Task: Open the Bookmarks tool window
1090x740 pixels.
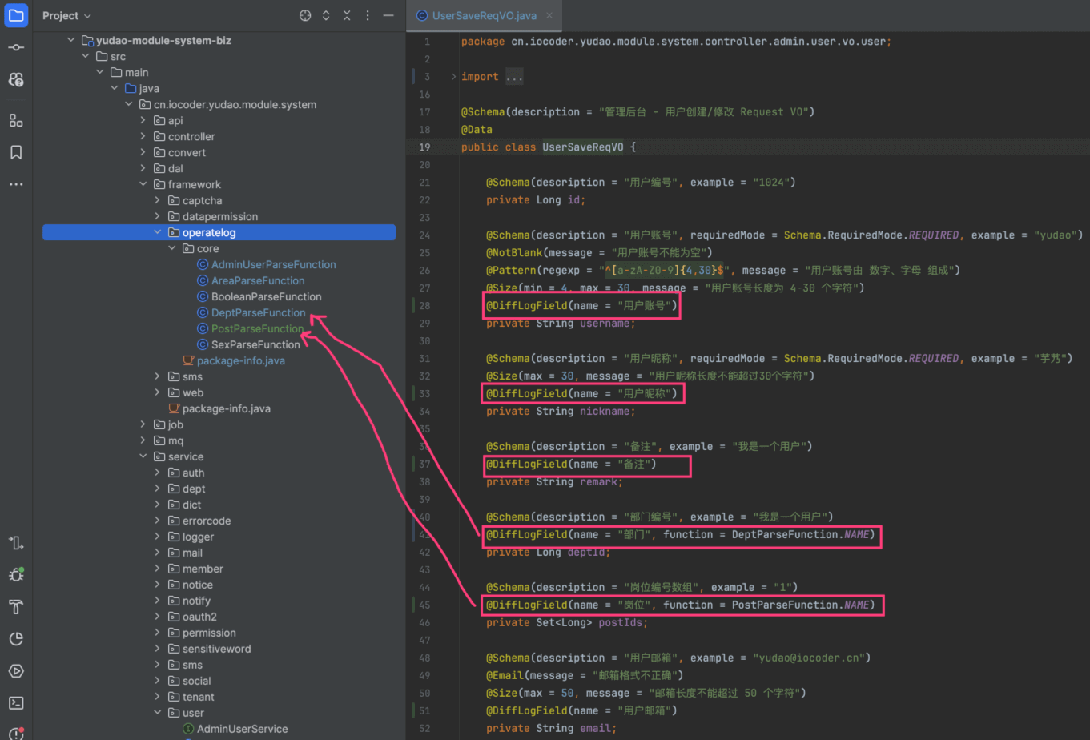Action: [16, 152]
